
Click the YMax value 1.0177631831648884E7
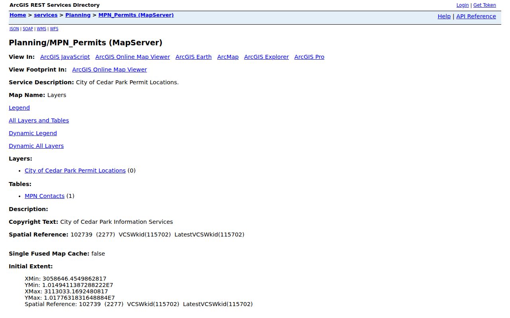(x=79, y=298)
